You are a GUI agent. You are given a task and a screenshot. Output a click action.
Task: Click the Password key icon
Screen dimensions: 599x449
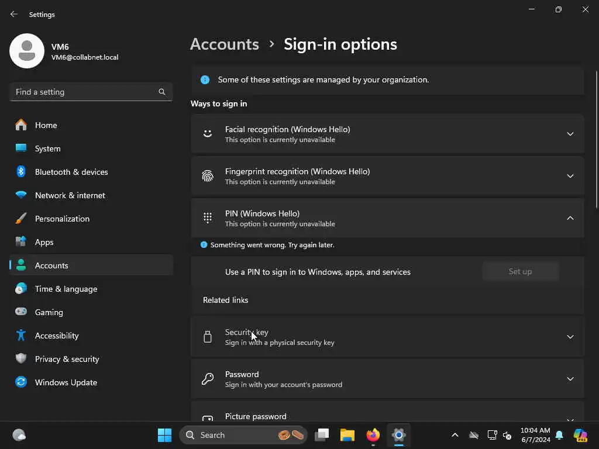[208, 379]
